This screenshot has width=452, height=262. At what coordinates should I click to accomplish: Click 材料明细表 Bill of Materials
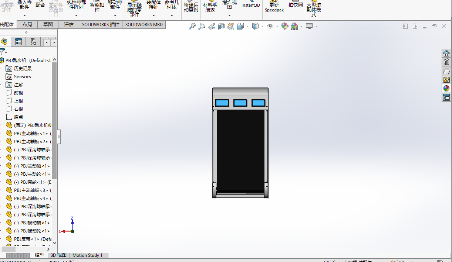[x=210, y=6]
